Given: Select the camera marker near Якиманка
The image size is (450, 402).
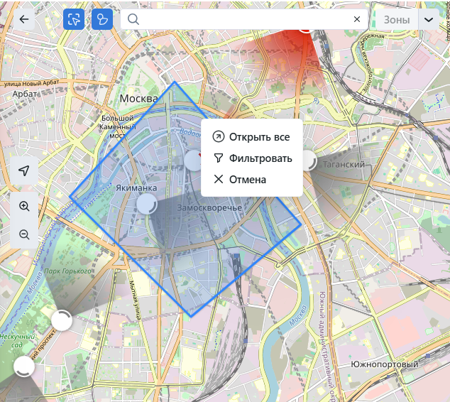Looking at the screenshot, I should point(146,205).
